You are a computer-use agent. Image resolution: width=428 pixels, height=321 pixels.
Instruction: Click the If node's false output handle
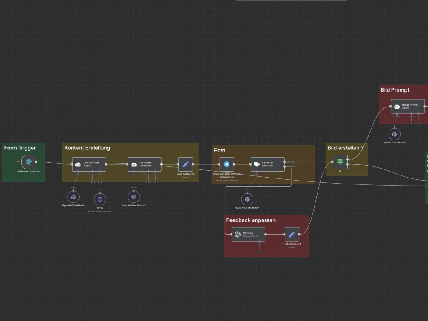click(x=348, y=164)
